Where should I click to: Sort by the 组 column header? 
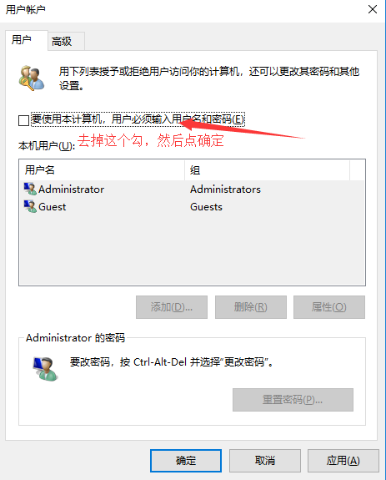coord(267,170)
